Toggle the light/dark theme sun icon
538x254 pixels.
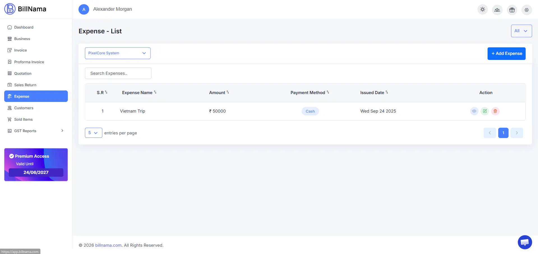pyautogui.click(x=482, y=10)
